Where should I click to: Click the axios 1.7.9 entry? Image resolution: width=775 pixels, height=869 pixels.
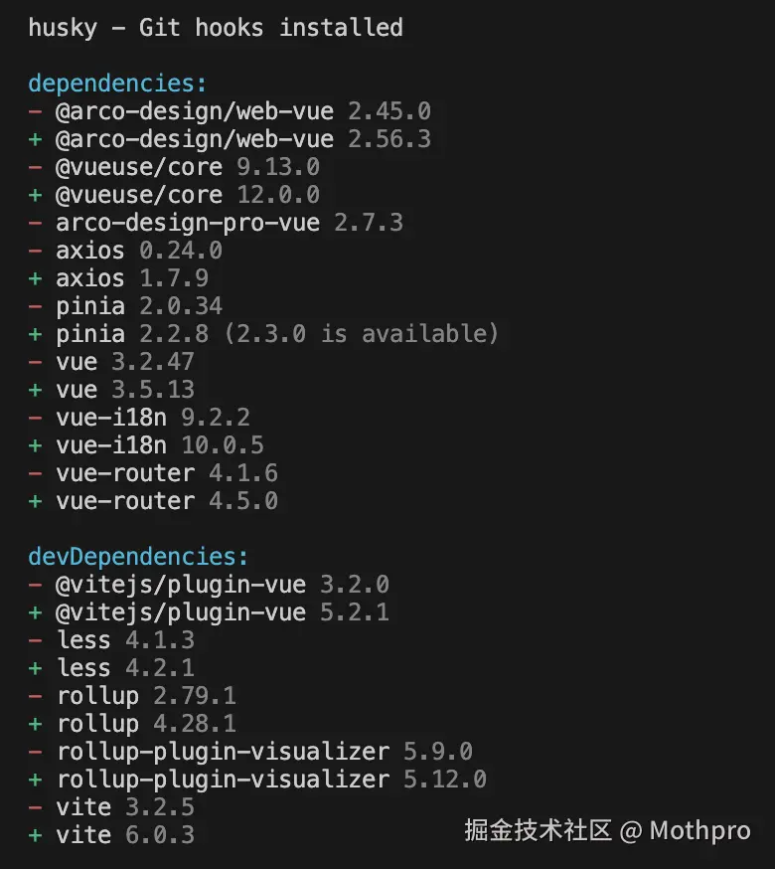coord(131,278)
